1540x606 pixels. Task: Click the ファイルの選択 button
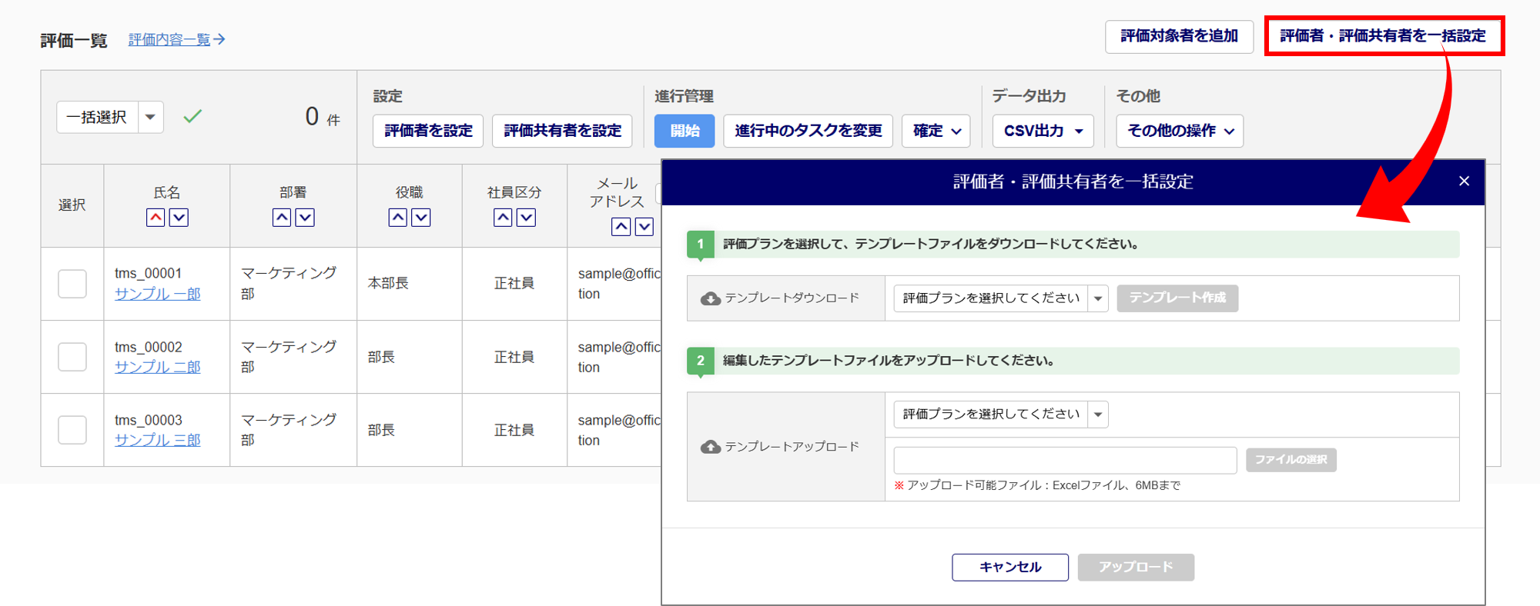pyautogui.click(x=1291, y=460)
